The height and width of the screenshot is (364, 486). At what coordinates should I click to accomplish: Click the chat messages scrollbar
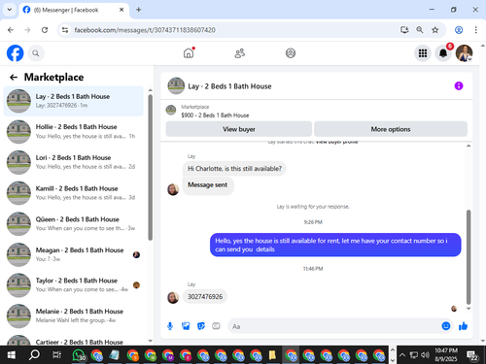469,257
